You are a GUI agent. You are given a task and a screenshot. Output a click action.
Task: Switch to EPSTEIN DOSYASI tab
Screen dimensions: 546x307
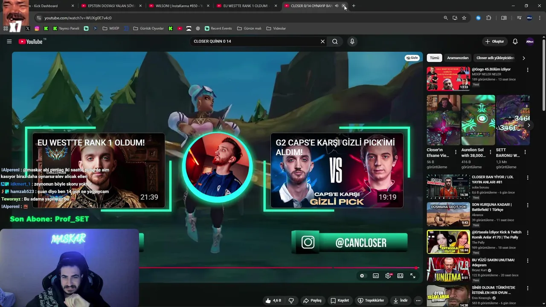[x=111, y=6]
